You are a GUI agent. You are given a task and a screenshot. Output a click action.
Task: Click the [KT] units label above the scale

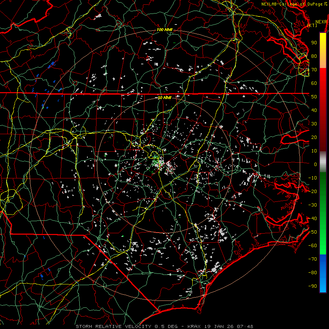point(312,25)
